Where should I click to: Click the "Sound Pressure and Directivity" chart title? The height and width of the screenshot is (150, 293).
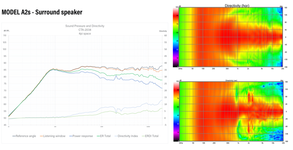pos(85,26)
